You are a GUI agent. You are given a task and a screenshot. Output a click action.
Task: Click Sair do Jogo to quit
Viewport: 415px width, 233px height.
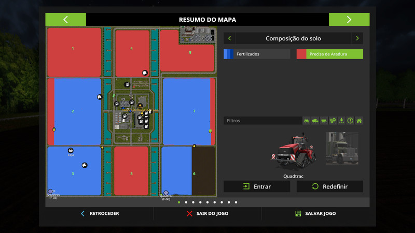(x=207, y=213)
